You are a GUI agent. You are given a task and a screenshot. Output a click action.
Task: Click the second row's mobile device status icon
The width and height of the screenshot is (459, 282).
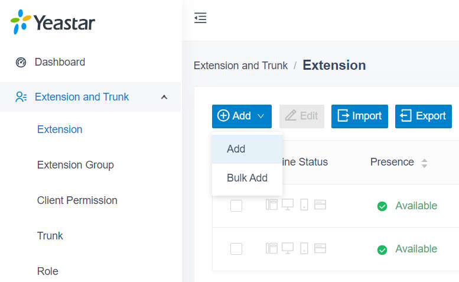click(304, 248)
